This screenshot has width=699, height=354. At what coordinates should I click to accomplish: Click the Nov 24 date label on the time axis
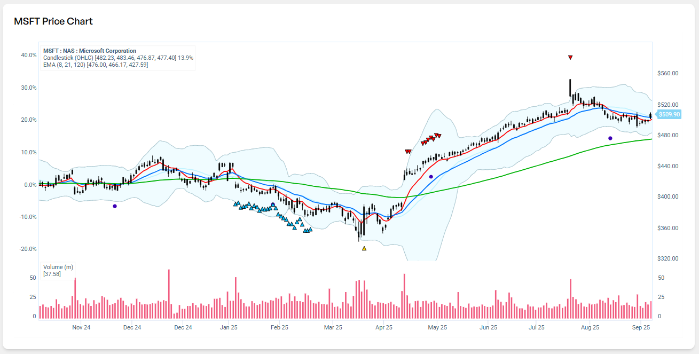point(81,327)
